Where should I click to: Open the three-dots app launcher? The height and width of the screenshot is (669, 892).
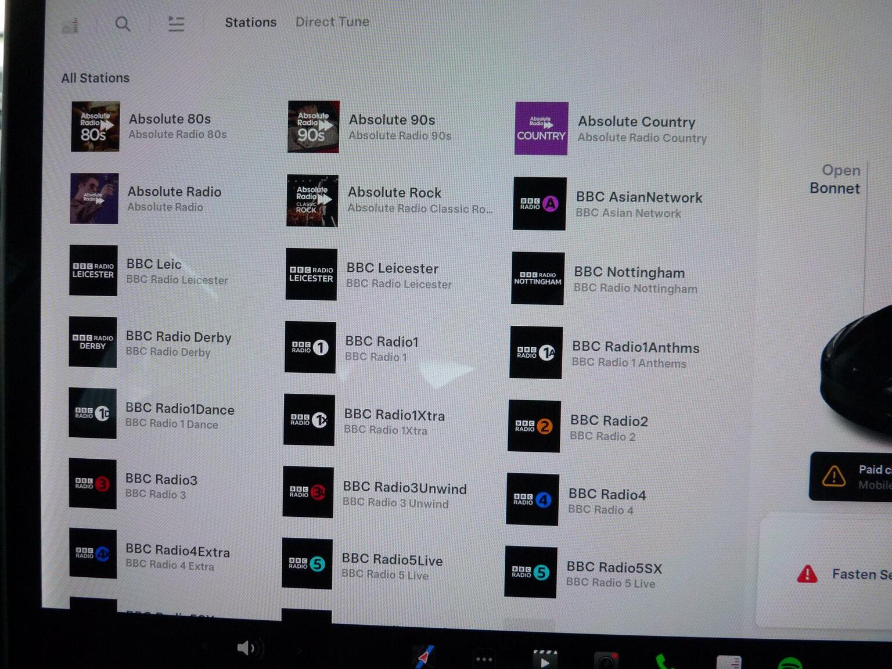(x=484, y=659)
